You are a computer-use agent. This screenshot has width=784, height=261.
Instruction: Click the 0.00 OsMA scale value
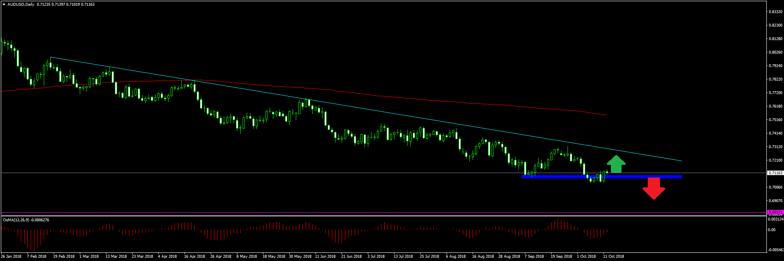(x=772, y=230)
